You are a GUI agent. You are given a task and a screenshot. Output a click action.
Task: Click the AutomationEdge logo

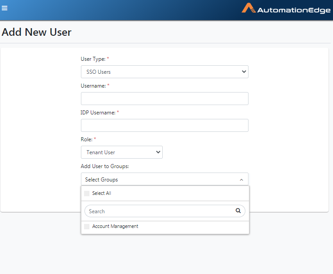coord(286,8)
